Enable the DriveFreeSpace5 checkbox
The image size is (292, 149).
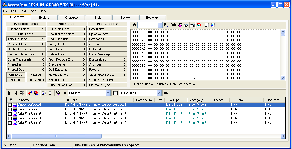coord(10,123)
